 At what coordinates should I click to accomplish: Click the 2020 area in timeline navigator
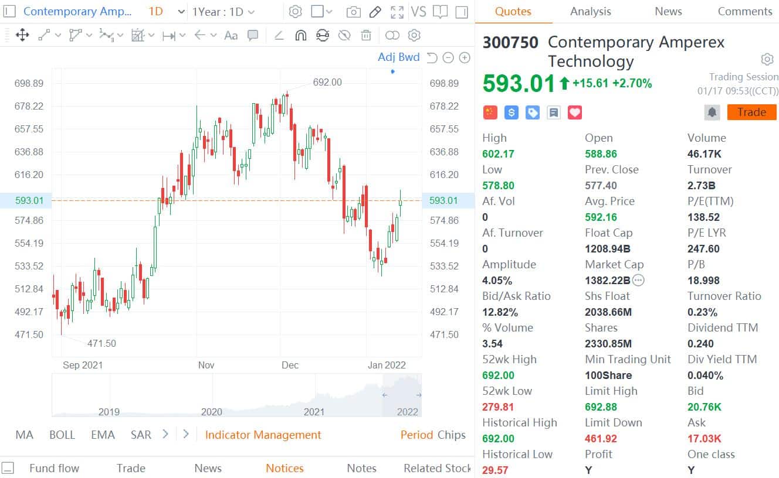click(211, 404)
